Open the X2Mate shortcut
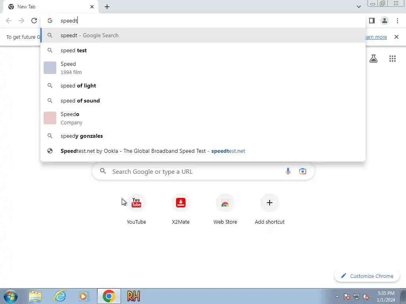406x304 pixels. click(181, 209)
